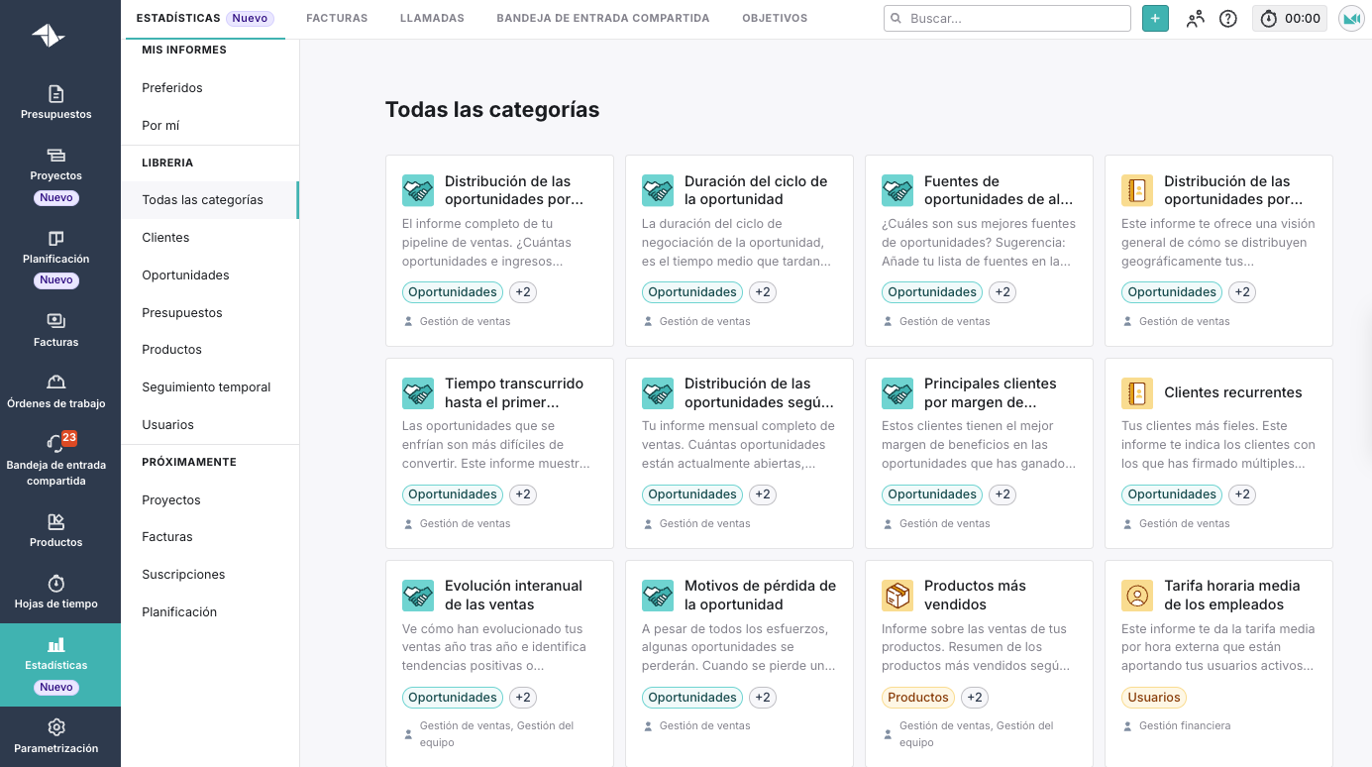The width and height of the screenshot is (1372, 767).
Task: Open the help question mark icon
Action: [x=1228, y=18]
